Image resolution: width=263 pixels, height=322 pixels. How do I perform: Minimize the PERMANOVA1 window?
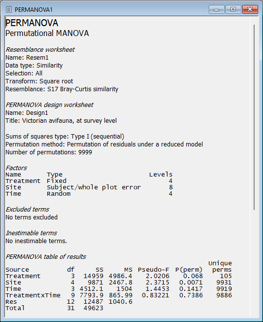click(216, 9)
